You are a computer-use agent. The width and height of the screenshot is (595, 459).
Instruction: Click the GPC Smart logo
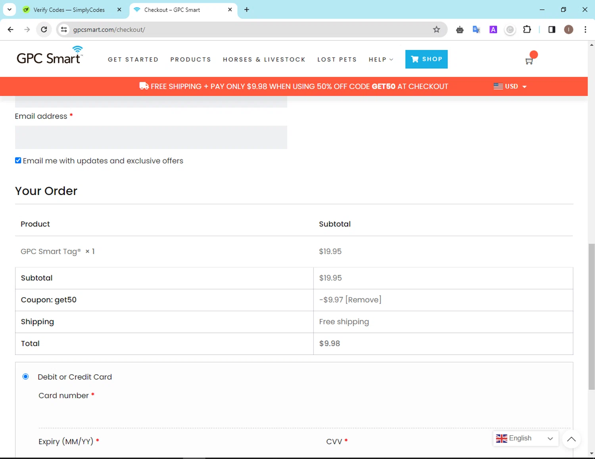coord(50,55)
